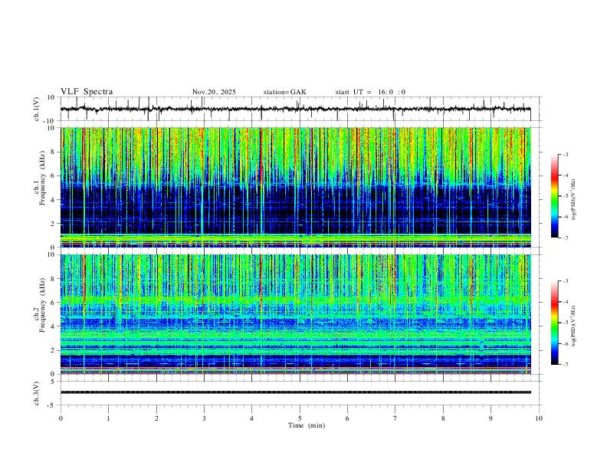Click time axis tick label '5'
The image size is (607, 469).
pos(300,418)
